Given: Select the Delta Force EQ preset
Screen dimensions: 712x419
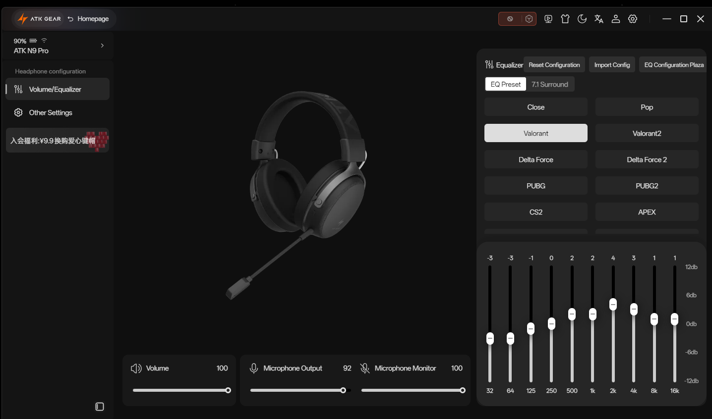Looking at the screenshot, I should point(536,159).
